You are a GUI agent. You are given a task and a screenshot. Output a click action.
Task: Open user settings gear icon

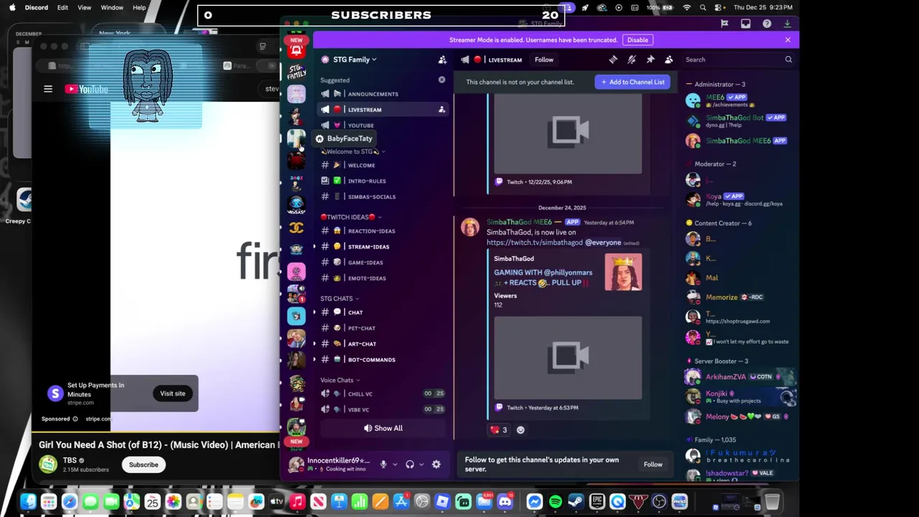436,465
